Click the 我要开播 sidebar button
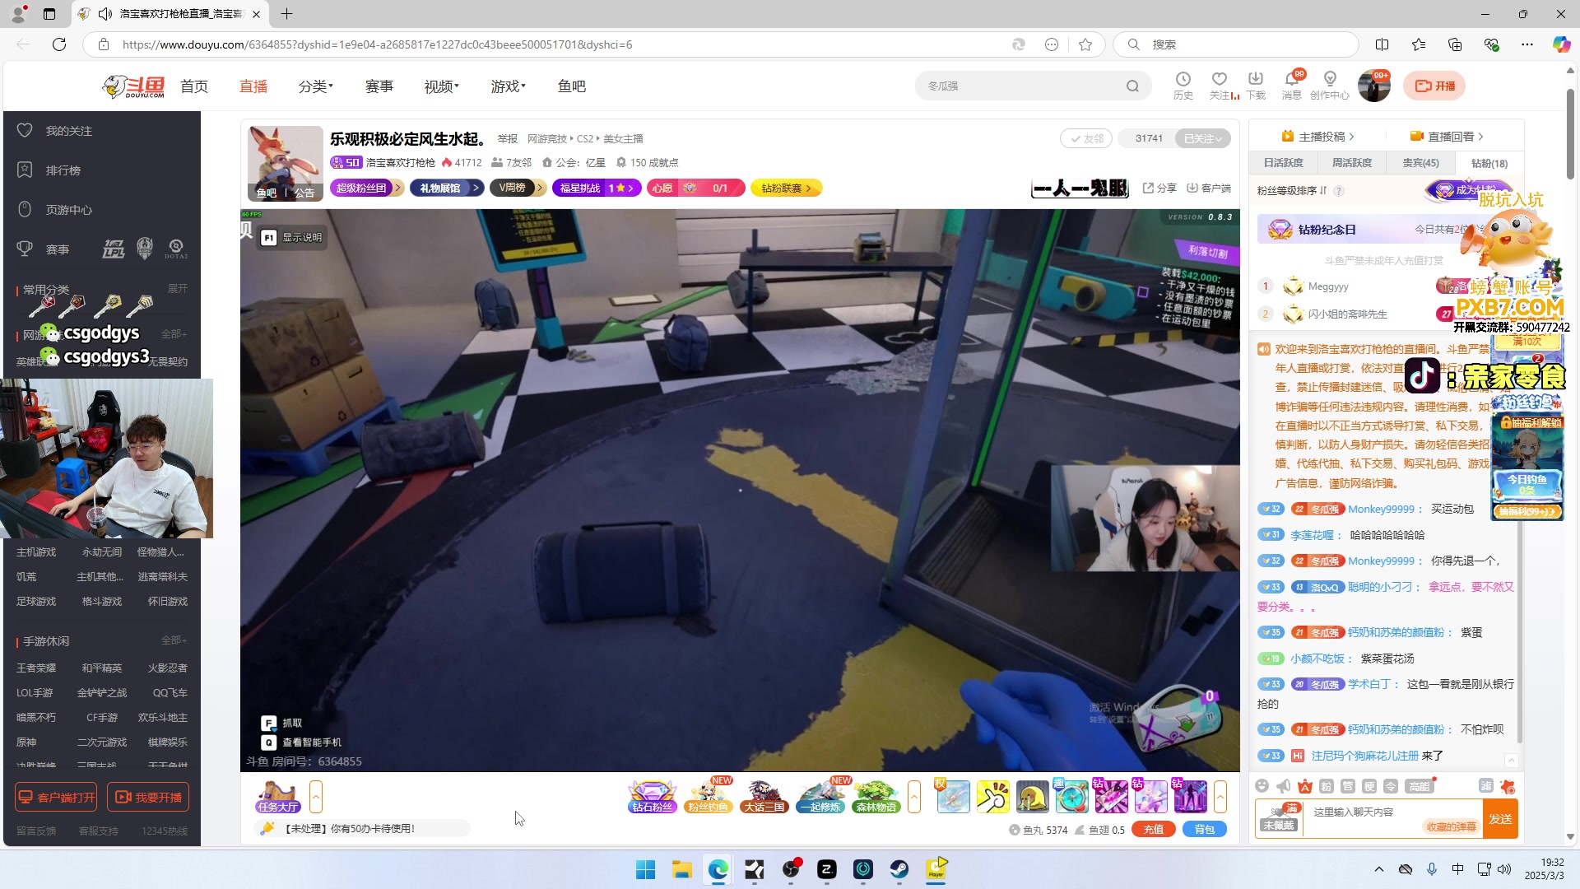This screenshot has width=1580, height=889. (x=148, y=797)
